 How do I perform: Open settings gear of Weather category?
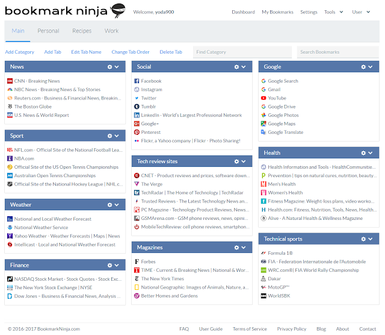click(109, 205)
